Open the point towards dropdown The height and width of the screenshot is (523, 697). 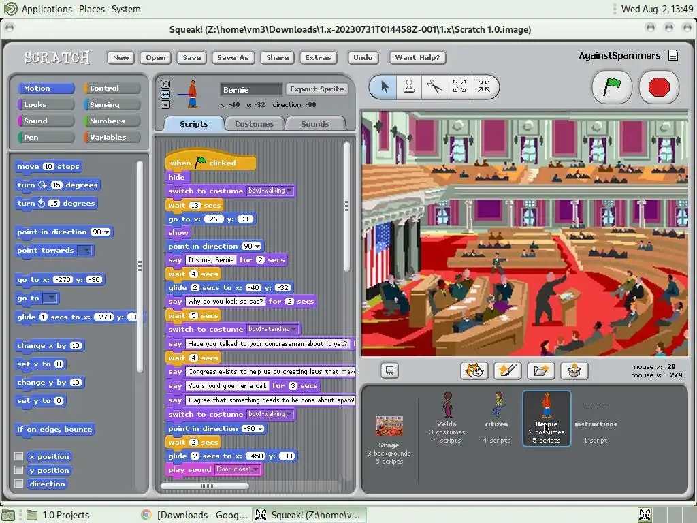point(85,251)
